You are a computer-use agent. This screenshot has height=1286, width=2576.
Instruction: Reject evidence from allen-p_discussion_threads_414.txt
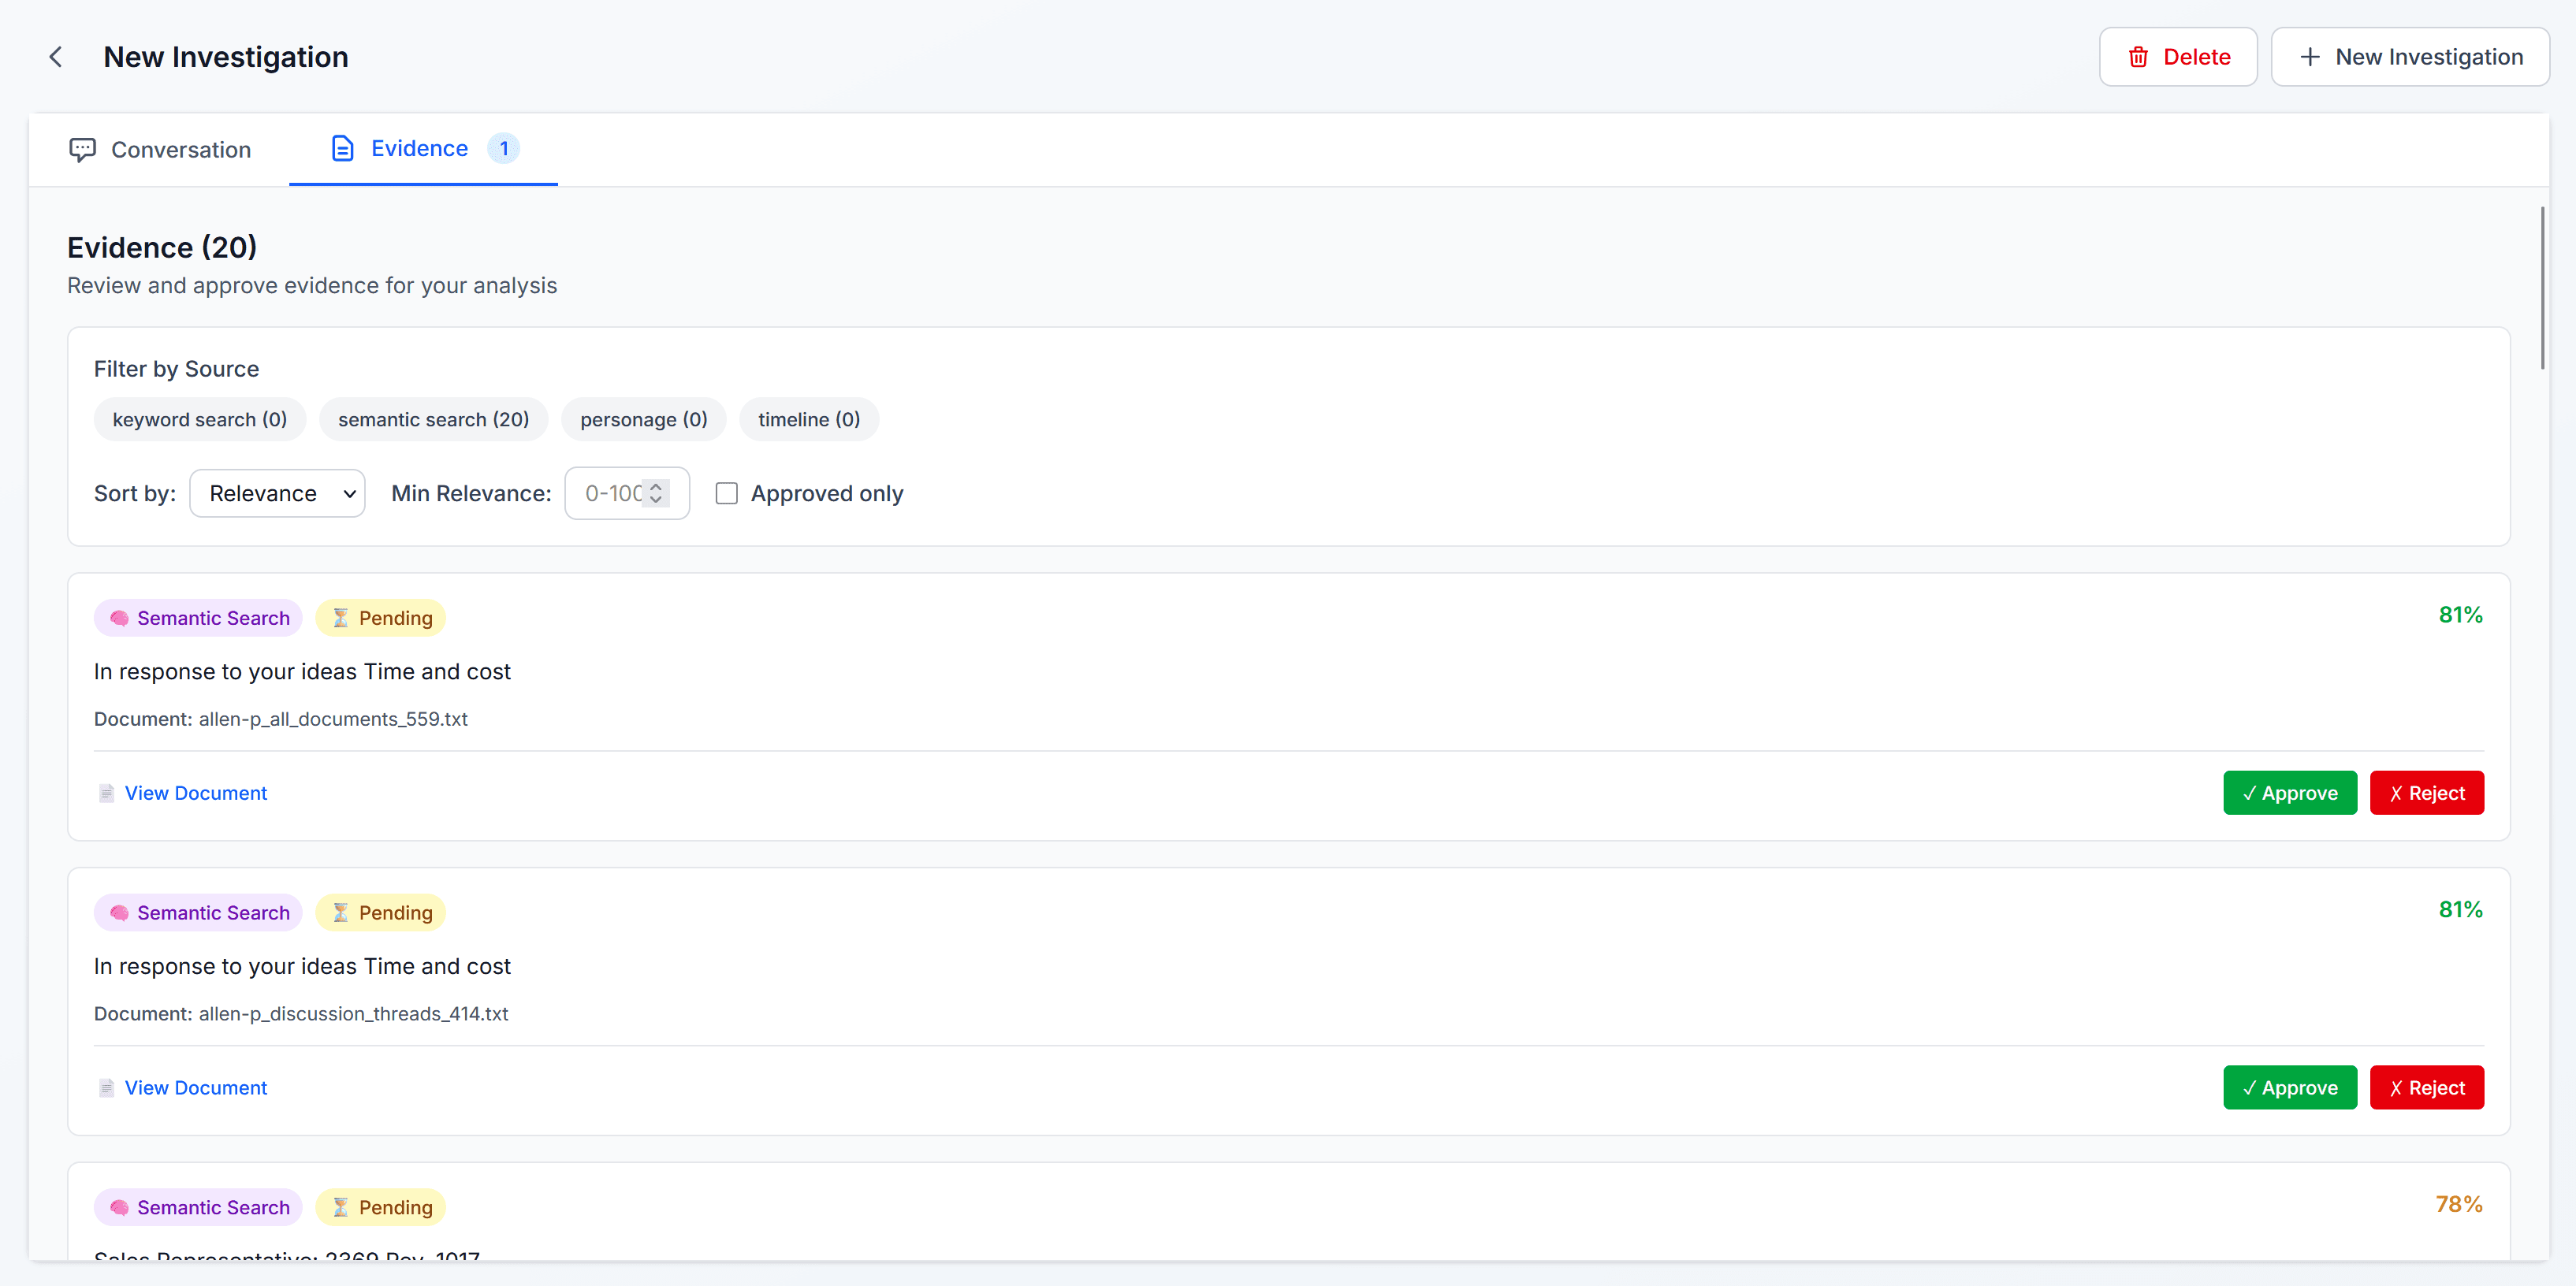click(x=2427, y=1088)
